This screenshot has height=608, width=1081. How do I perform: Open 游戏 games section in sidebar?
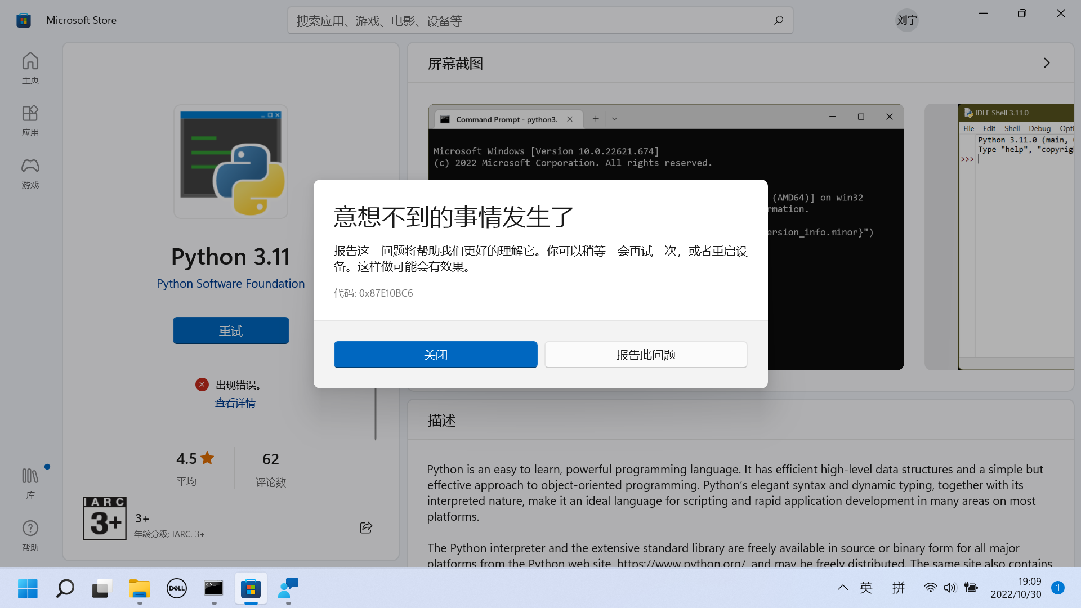(x=30, y=173)
